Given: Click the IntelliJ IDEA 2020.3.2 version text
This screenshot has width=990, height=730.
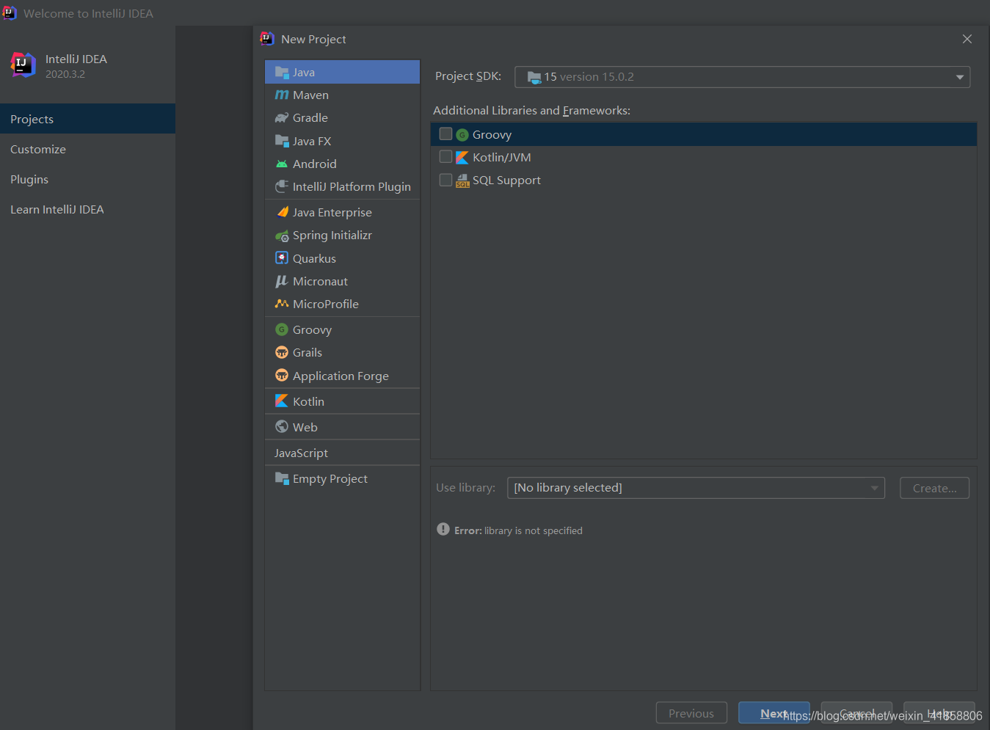Looking at the screenshot, I should tap(65, 74).
